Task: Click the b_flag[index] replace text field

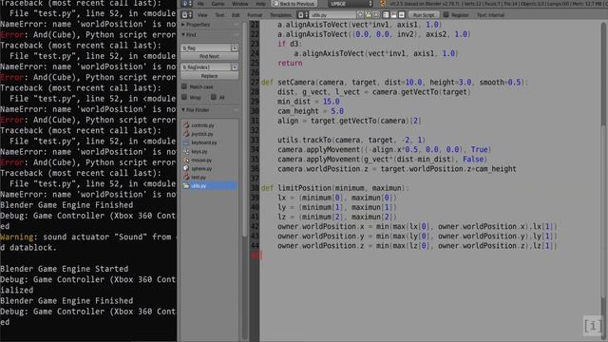Action: click(206, 67)
